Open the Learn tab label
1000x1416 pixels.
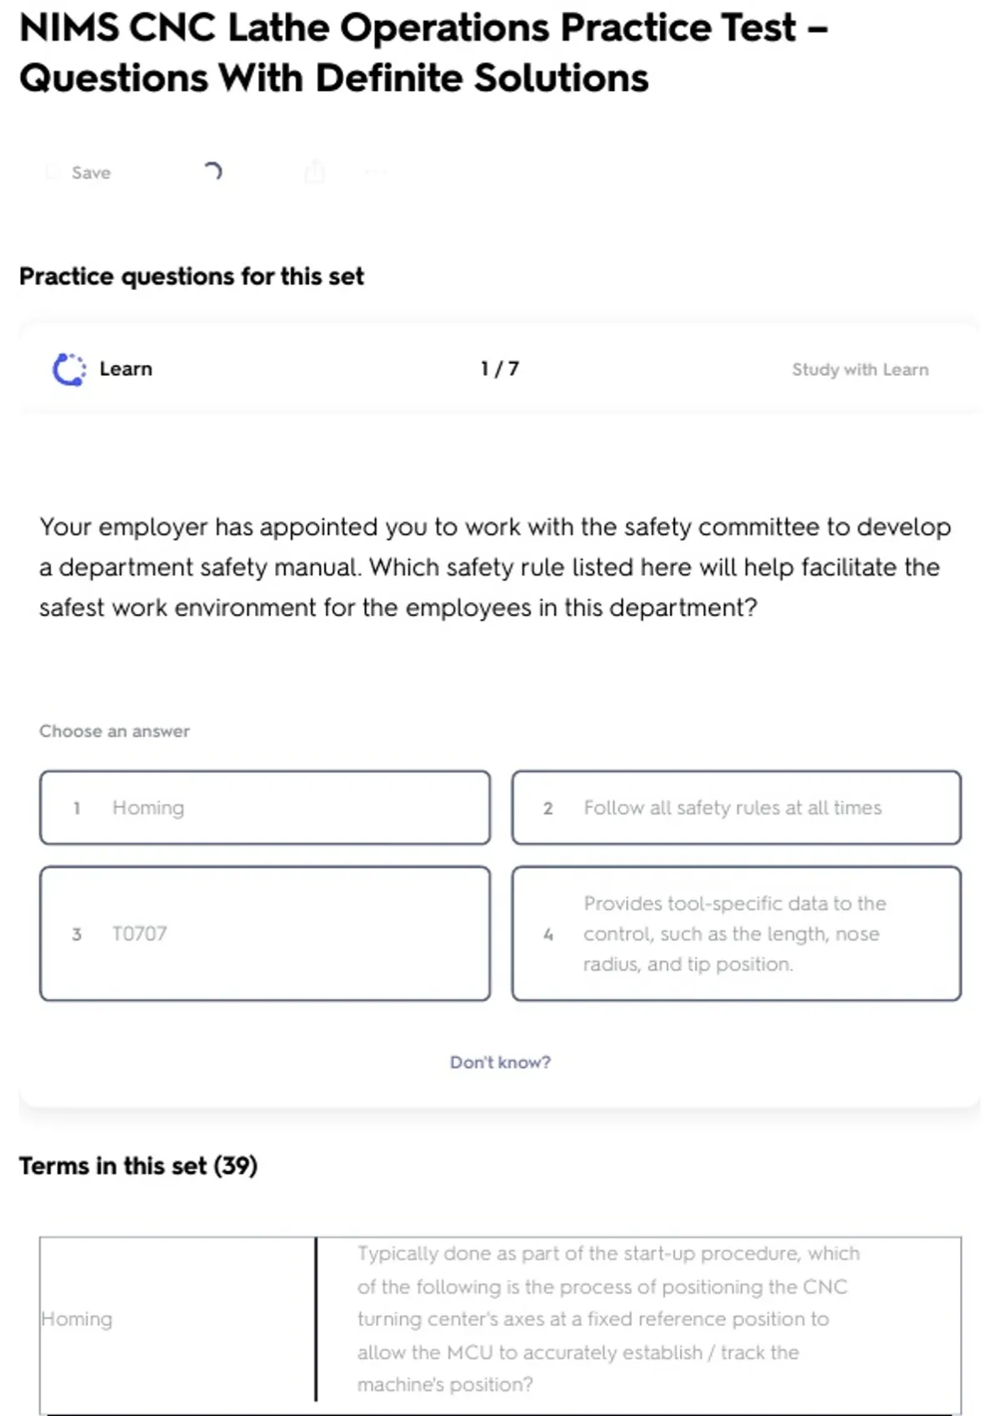pos(126,369)
